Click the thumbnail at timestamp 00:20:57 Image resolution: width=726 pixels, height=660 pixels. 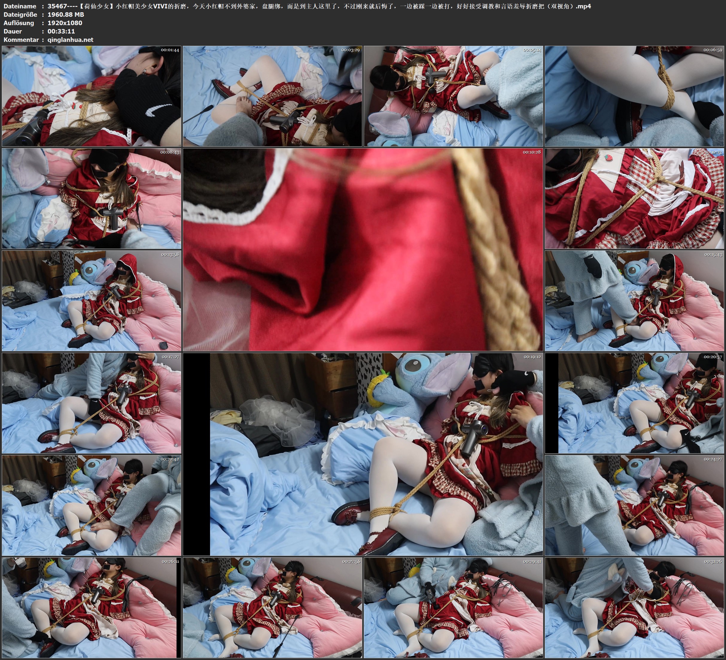point(634,403)
